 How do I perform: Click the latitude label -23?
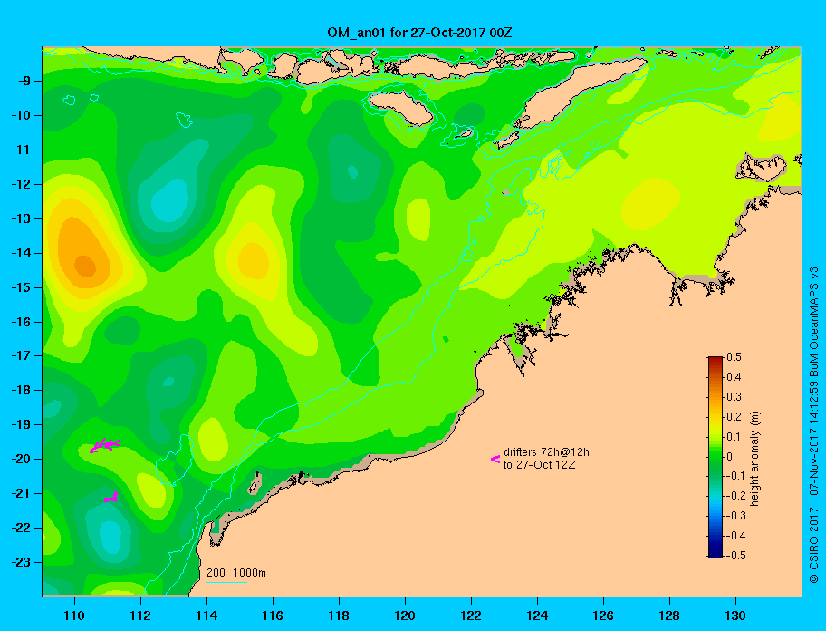[21, 562]
